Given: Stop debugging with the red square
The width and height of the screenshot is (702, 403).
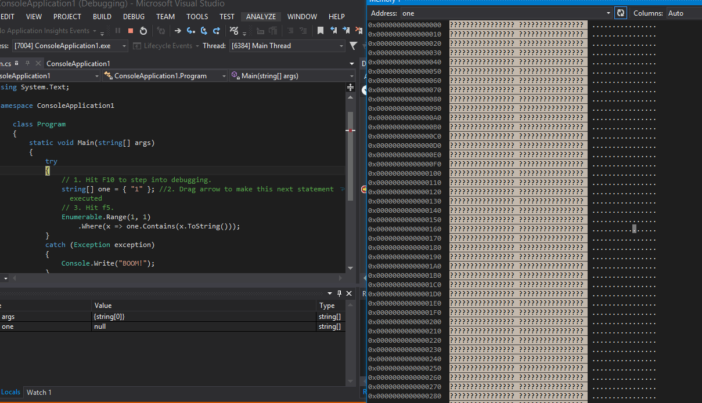Looking at the screenshot, I should tap(131, 31).
